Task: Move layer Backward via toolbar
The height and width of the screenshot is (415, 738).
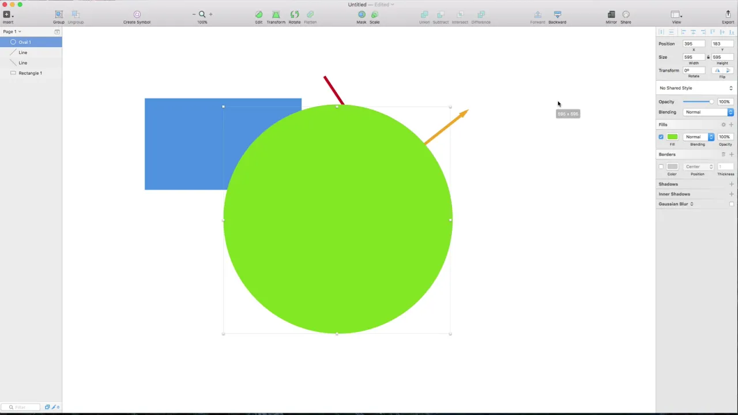Action: click(x=557, y=14)
